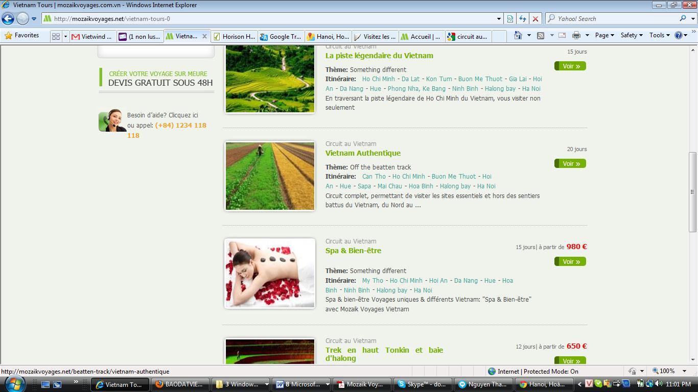Click the 'Phong Nha, Ke Bang' link
Screen dimensions: 698x392
point(416,88)
